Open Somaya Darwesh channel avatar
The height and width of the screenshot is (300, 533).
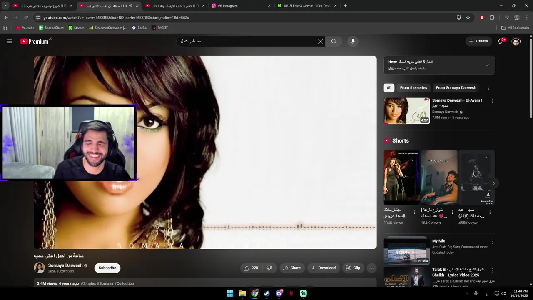coord(40,268)
